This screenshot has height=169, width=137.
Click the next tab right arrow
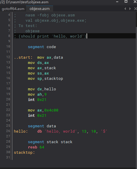(130, 9)
